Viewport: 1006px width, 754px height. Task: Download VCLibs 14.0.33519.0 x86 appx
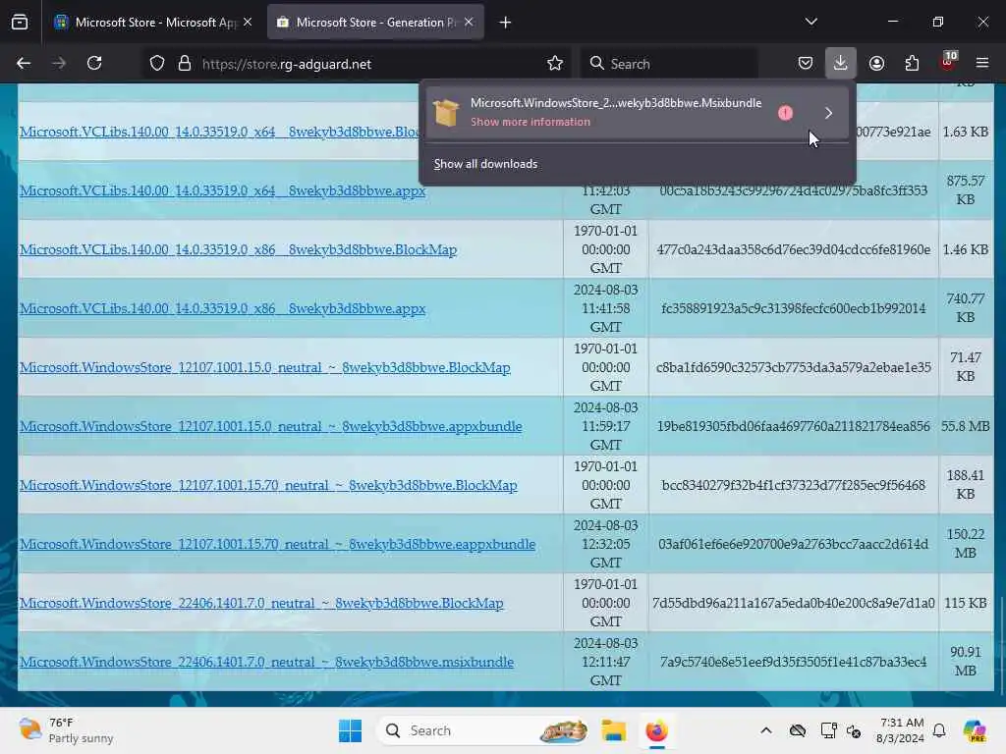(222, 309)
